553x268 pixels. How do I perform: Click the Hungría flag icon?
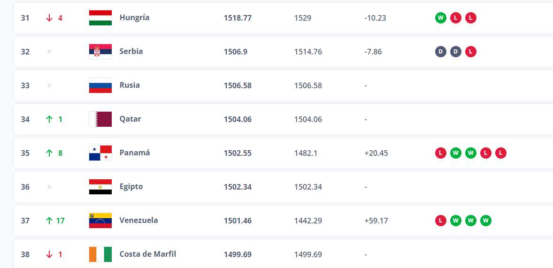pos(100,18)
